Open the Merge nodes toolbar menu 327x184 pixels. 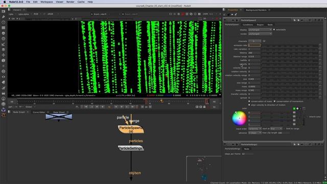4,50
